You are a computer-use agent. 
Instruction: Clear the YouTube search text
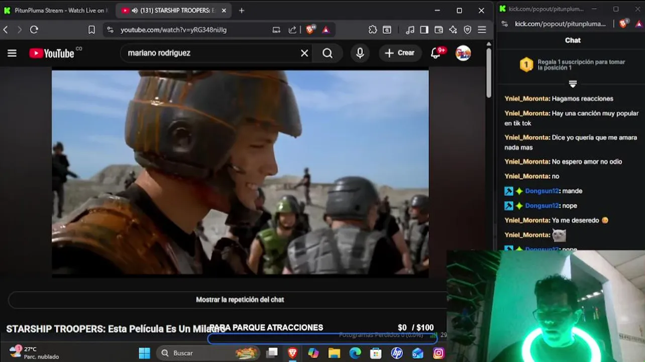tap(304, 53)
